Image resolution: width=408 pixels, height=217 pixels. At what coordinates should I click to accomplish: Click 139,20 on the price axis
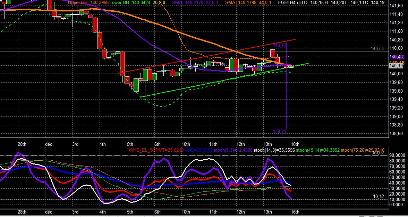(x=397, y=108)
